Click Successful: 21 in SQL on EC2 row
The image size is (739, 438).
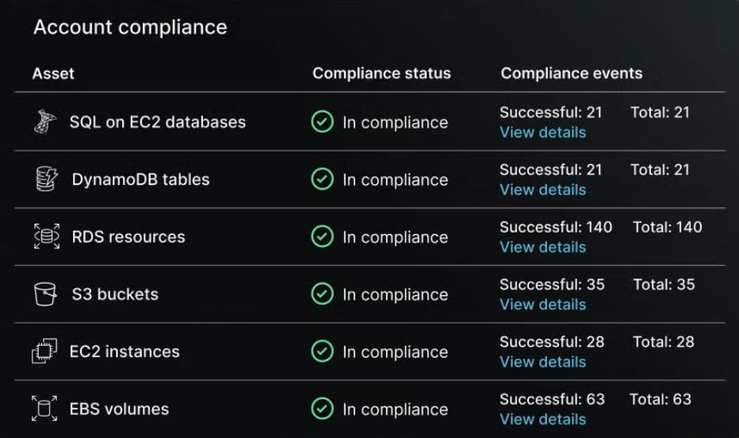(x=550, y=113)
